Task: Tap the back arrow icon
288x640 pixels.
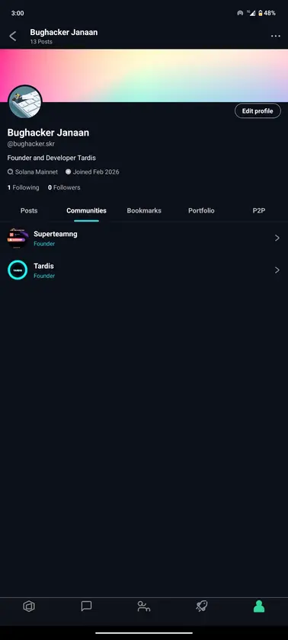Action: point(13,36)
